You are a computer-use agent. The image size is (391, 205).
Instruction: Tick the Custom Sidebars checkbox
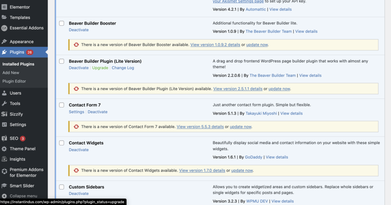click(61, 187)
